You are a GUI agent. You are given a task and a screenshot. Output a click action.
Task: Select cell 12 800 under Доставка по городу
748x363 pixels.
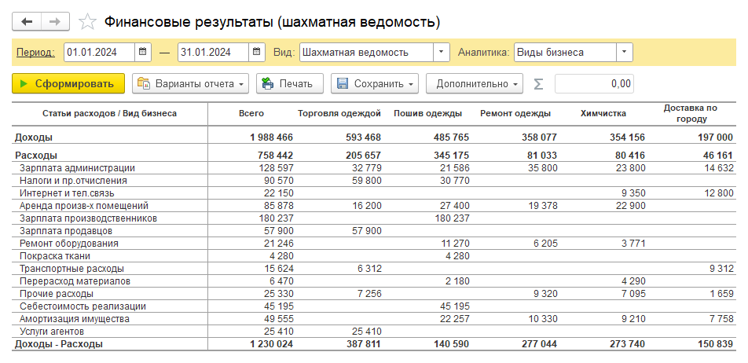point(718,193)
